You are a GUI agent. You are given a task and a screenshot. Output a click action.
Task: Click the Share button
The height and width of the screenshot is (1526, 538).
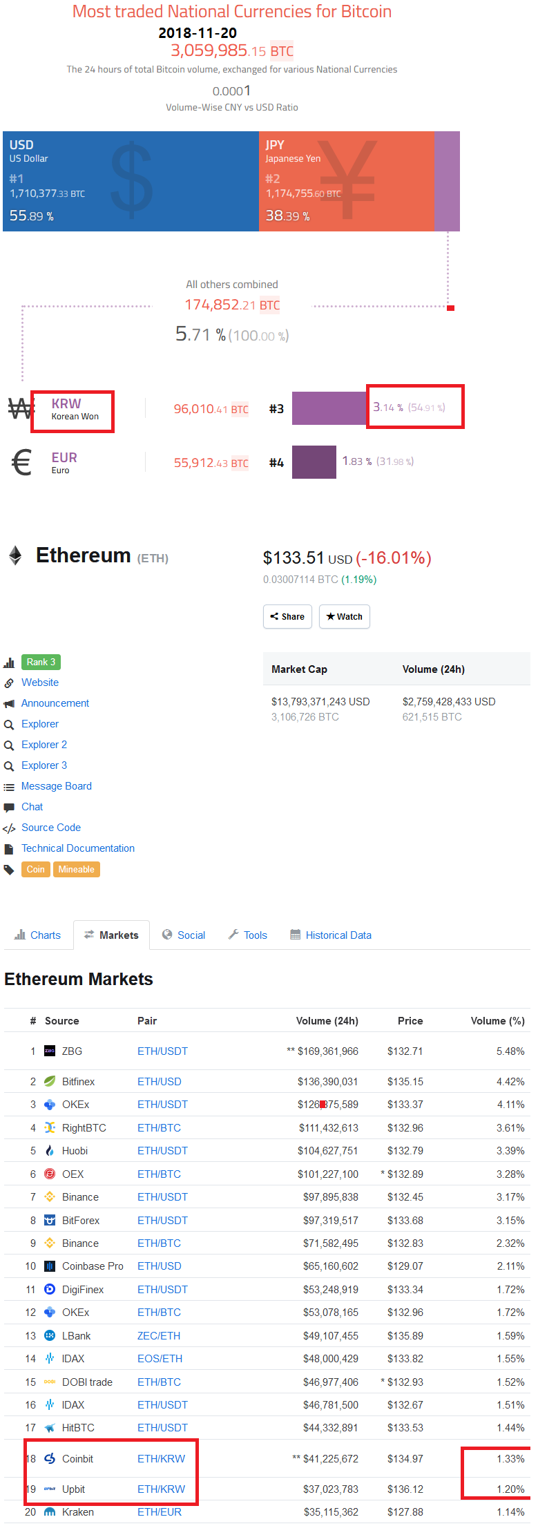click(x=287, y=616)
